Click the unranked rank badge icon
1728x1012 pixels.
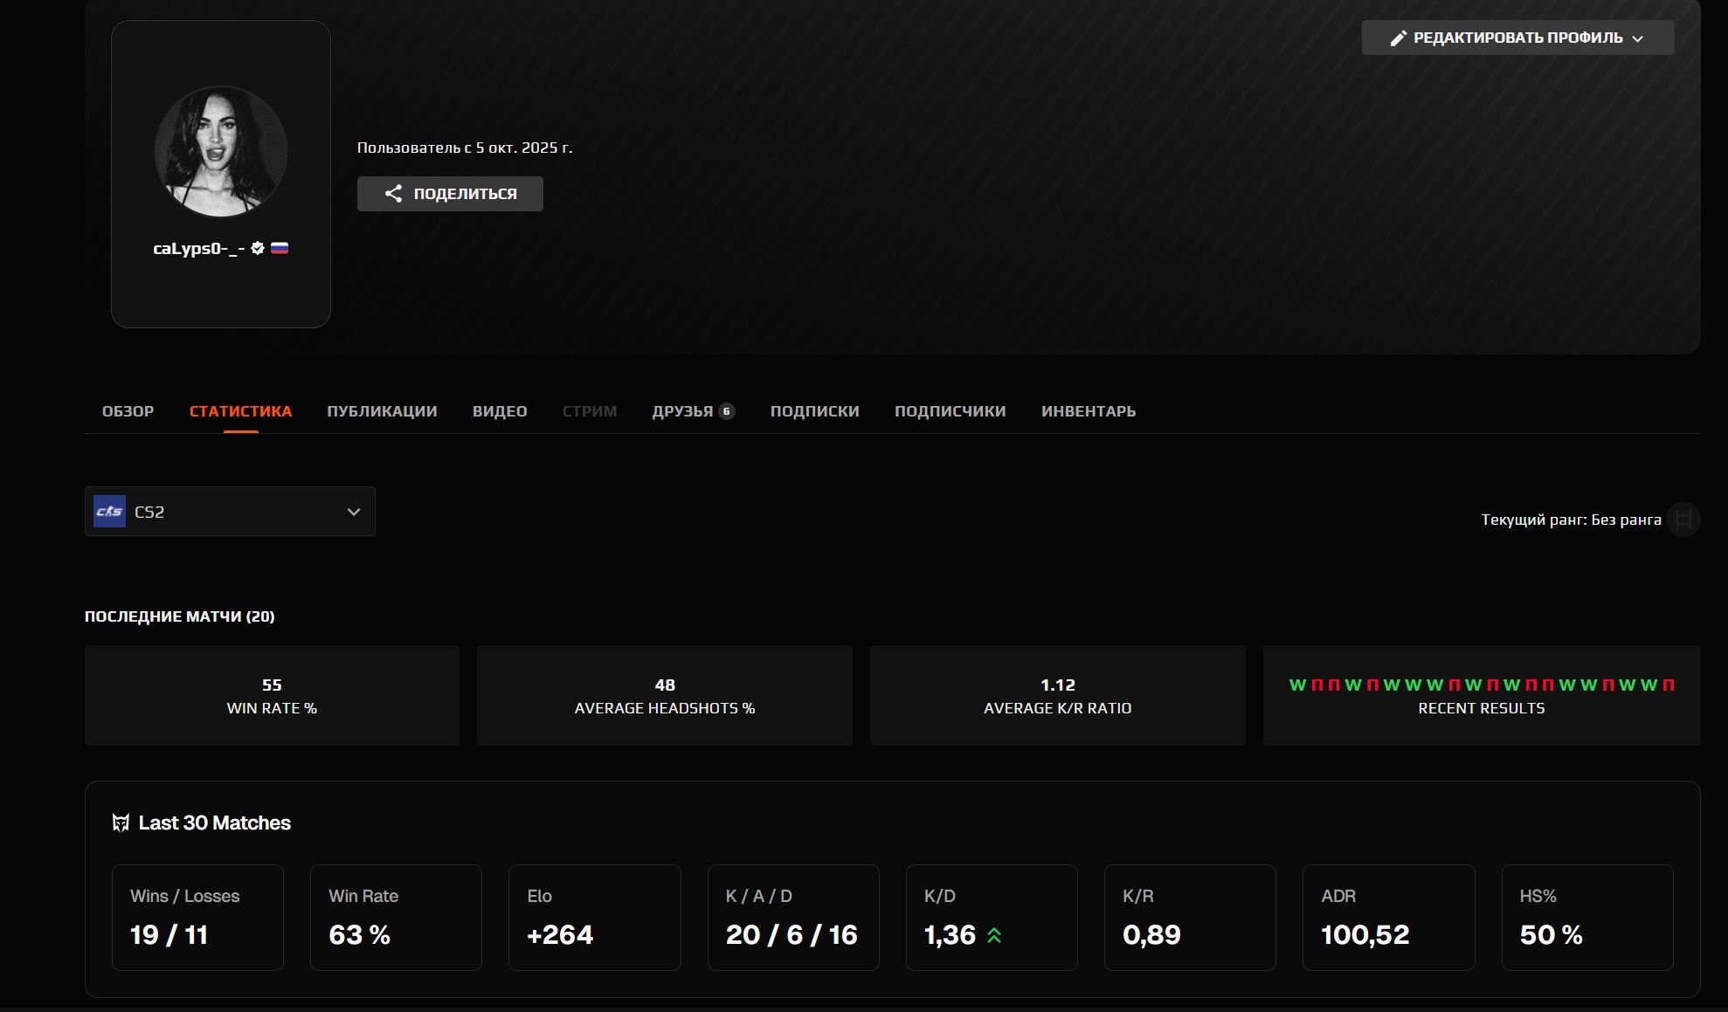1683,520
